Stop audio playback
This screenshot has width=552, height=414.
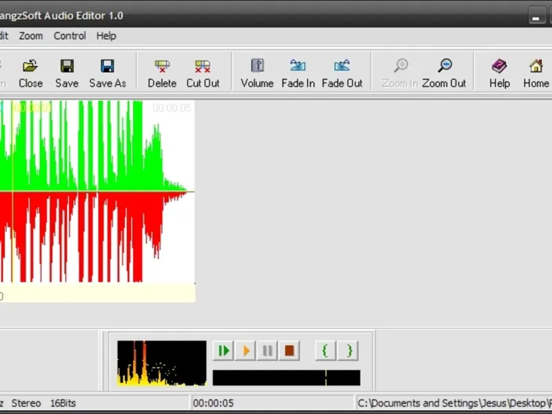289,351
